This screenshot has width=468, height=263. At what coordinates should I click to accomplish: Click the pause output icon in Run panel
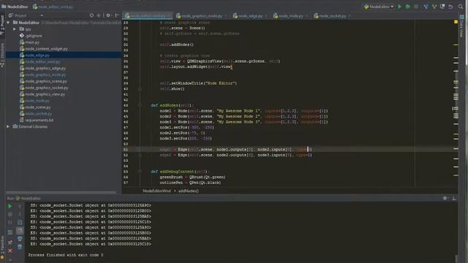(x=10, y=222)
